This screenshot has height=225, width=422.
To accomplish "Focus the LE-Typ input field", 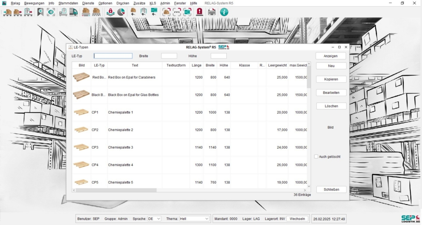I will pos(113,56).
